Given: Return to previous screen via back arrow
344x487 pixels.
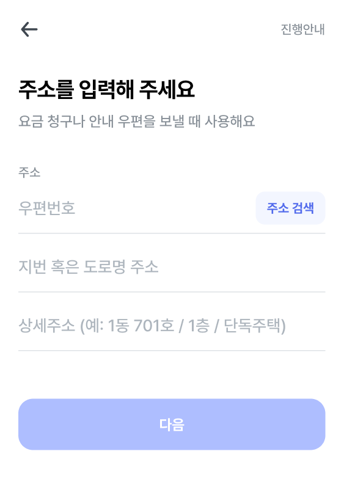Looking at the screenshot, I should pyautogui.click(x=29, y=29).
